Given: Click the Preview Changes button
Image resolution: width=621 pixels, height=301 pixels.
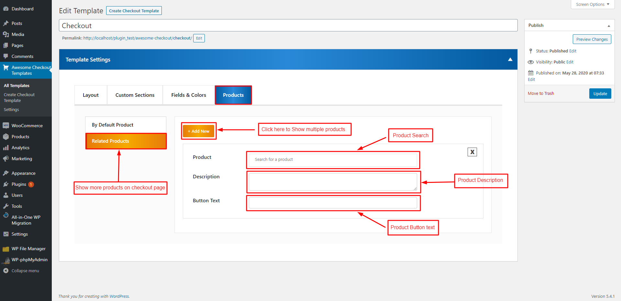Looking at the screenshot, I should 592,39.
